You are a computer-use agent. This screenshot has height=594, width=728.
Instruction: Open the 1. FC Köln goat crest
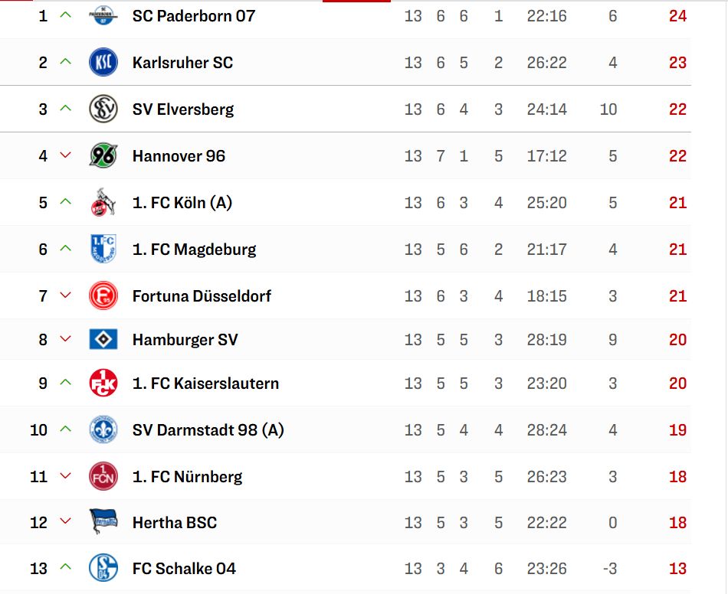[103, 202]
